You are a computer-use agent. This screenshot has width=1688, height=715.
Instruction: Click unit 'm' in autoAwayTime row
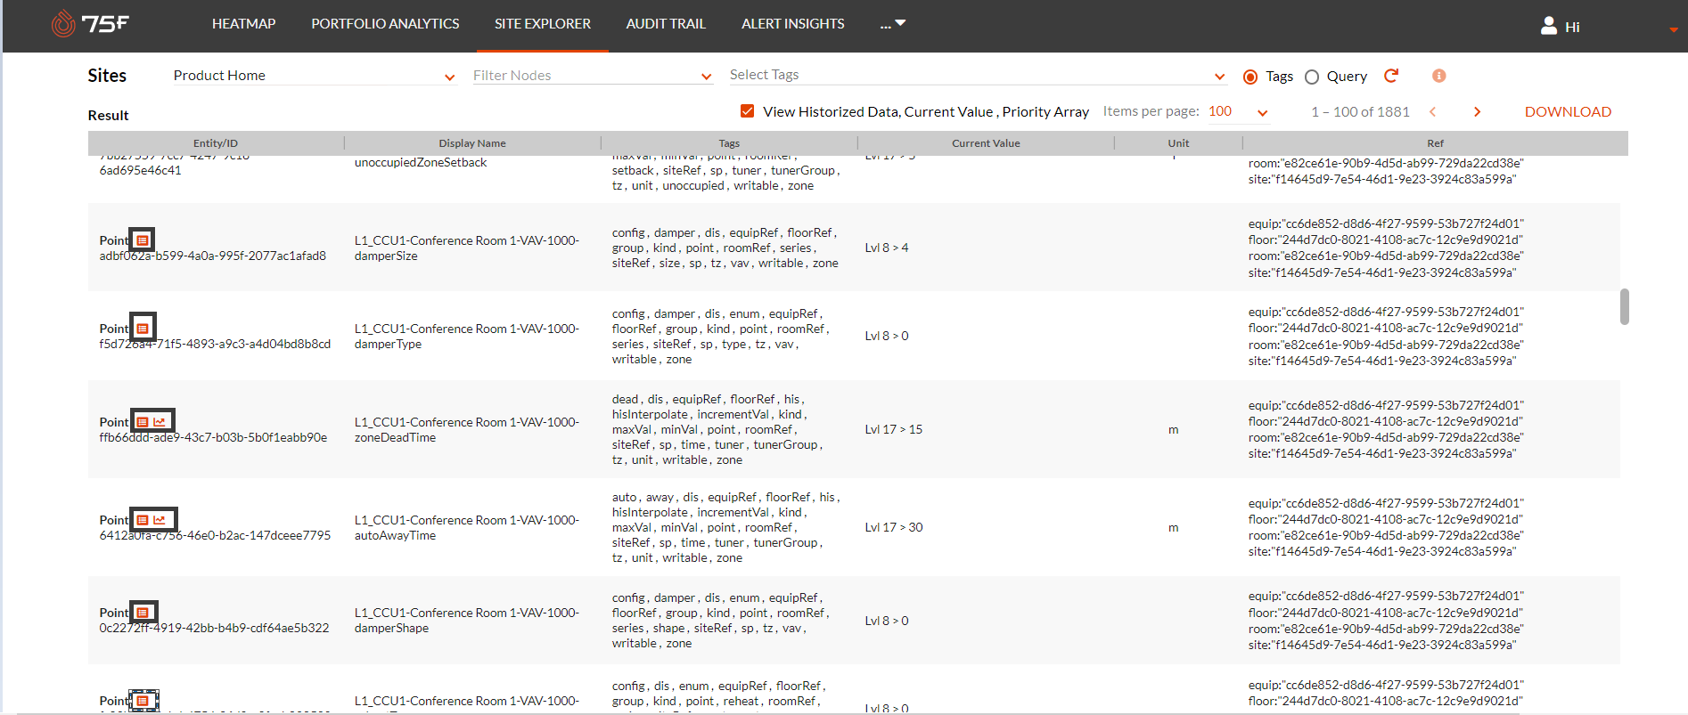pyautogui.click(x=1174, y=528)
